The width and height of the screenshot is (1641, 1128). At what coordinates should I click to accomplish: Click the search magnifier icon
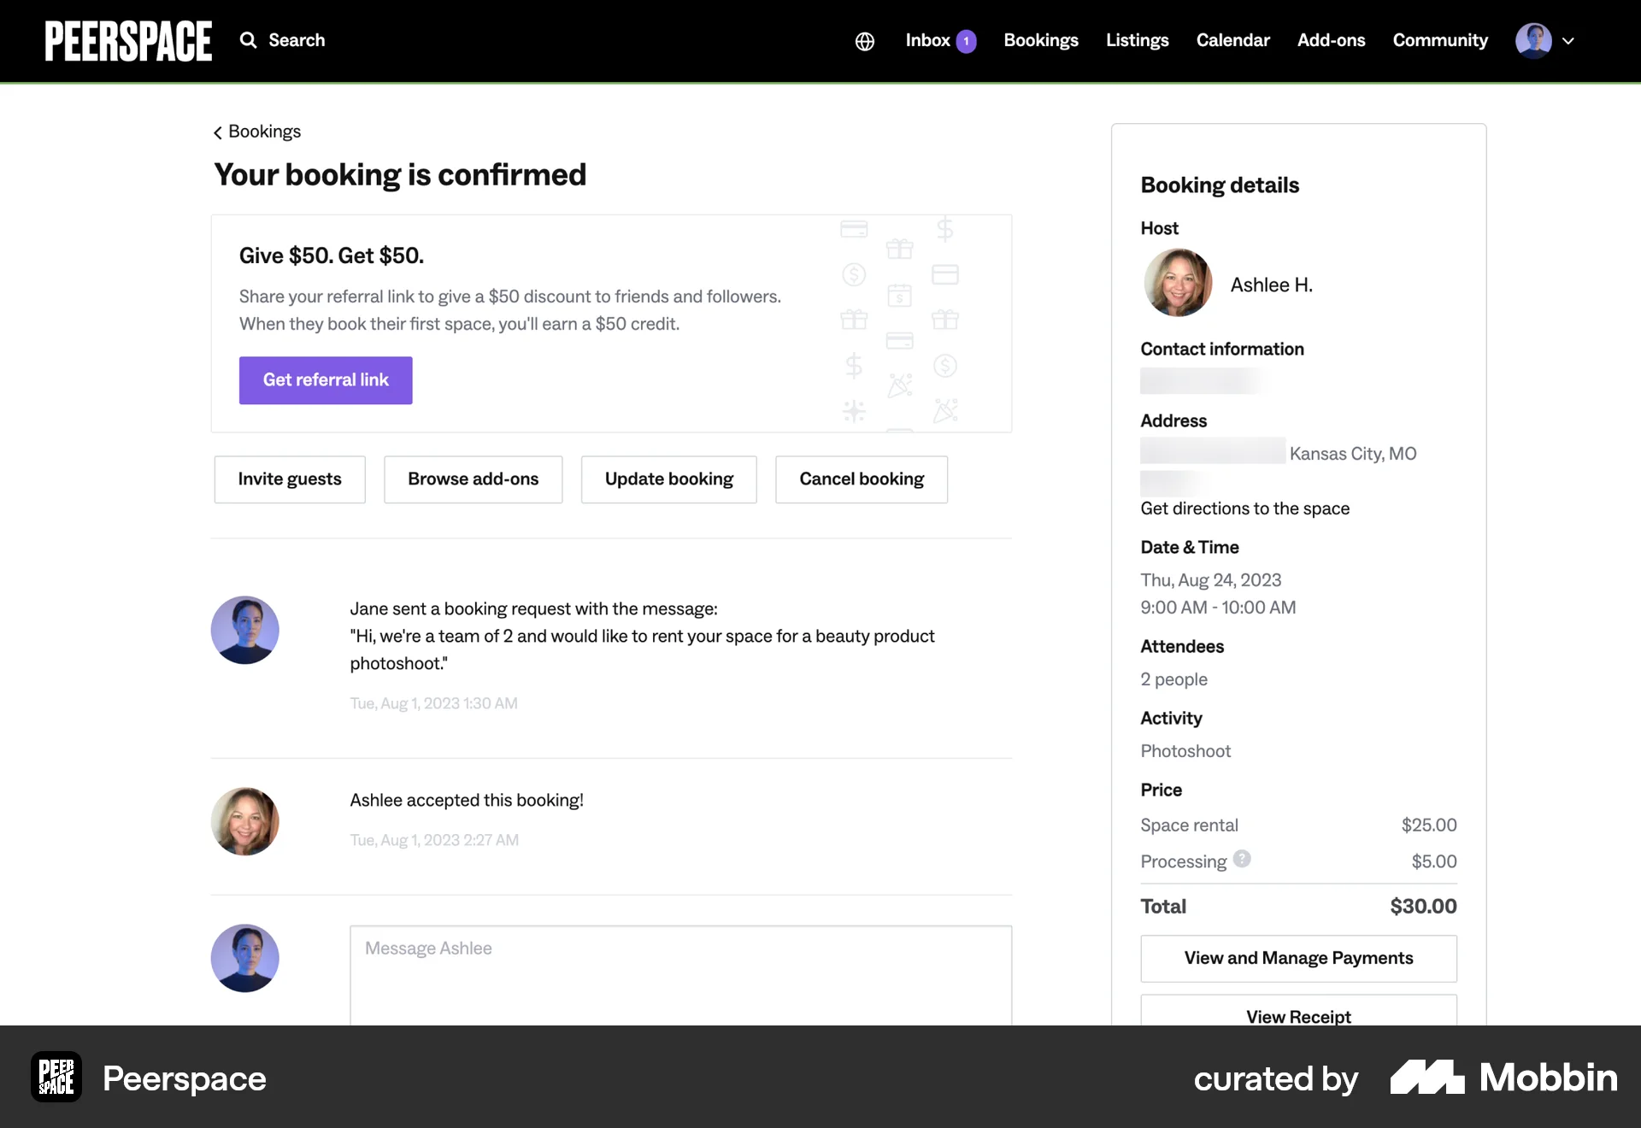point(248,40)
